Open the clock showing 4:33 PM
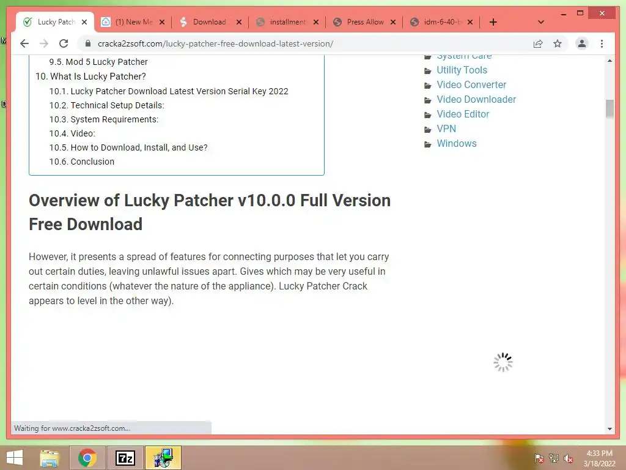The width and height of the screenshot is (626, 470). 599,458
